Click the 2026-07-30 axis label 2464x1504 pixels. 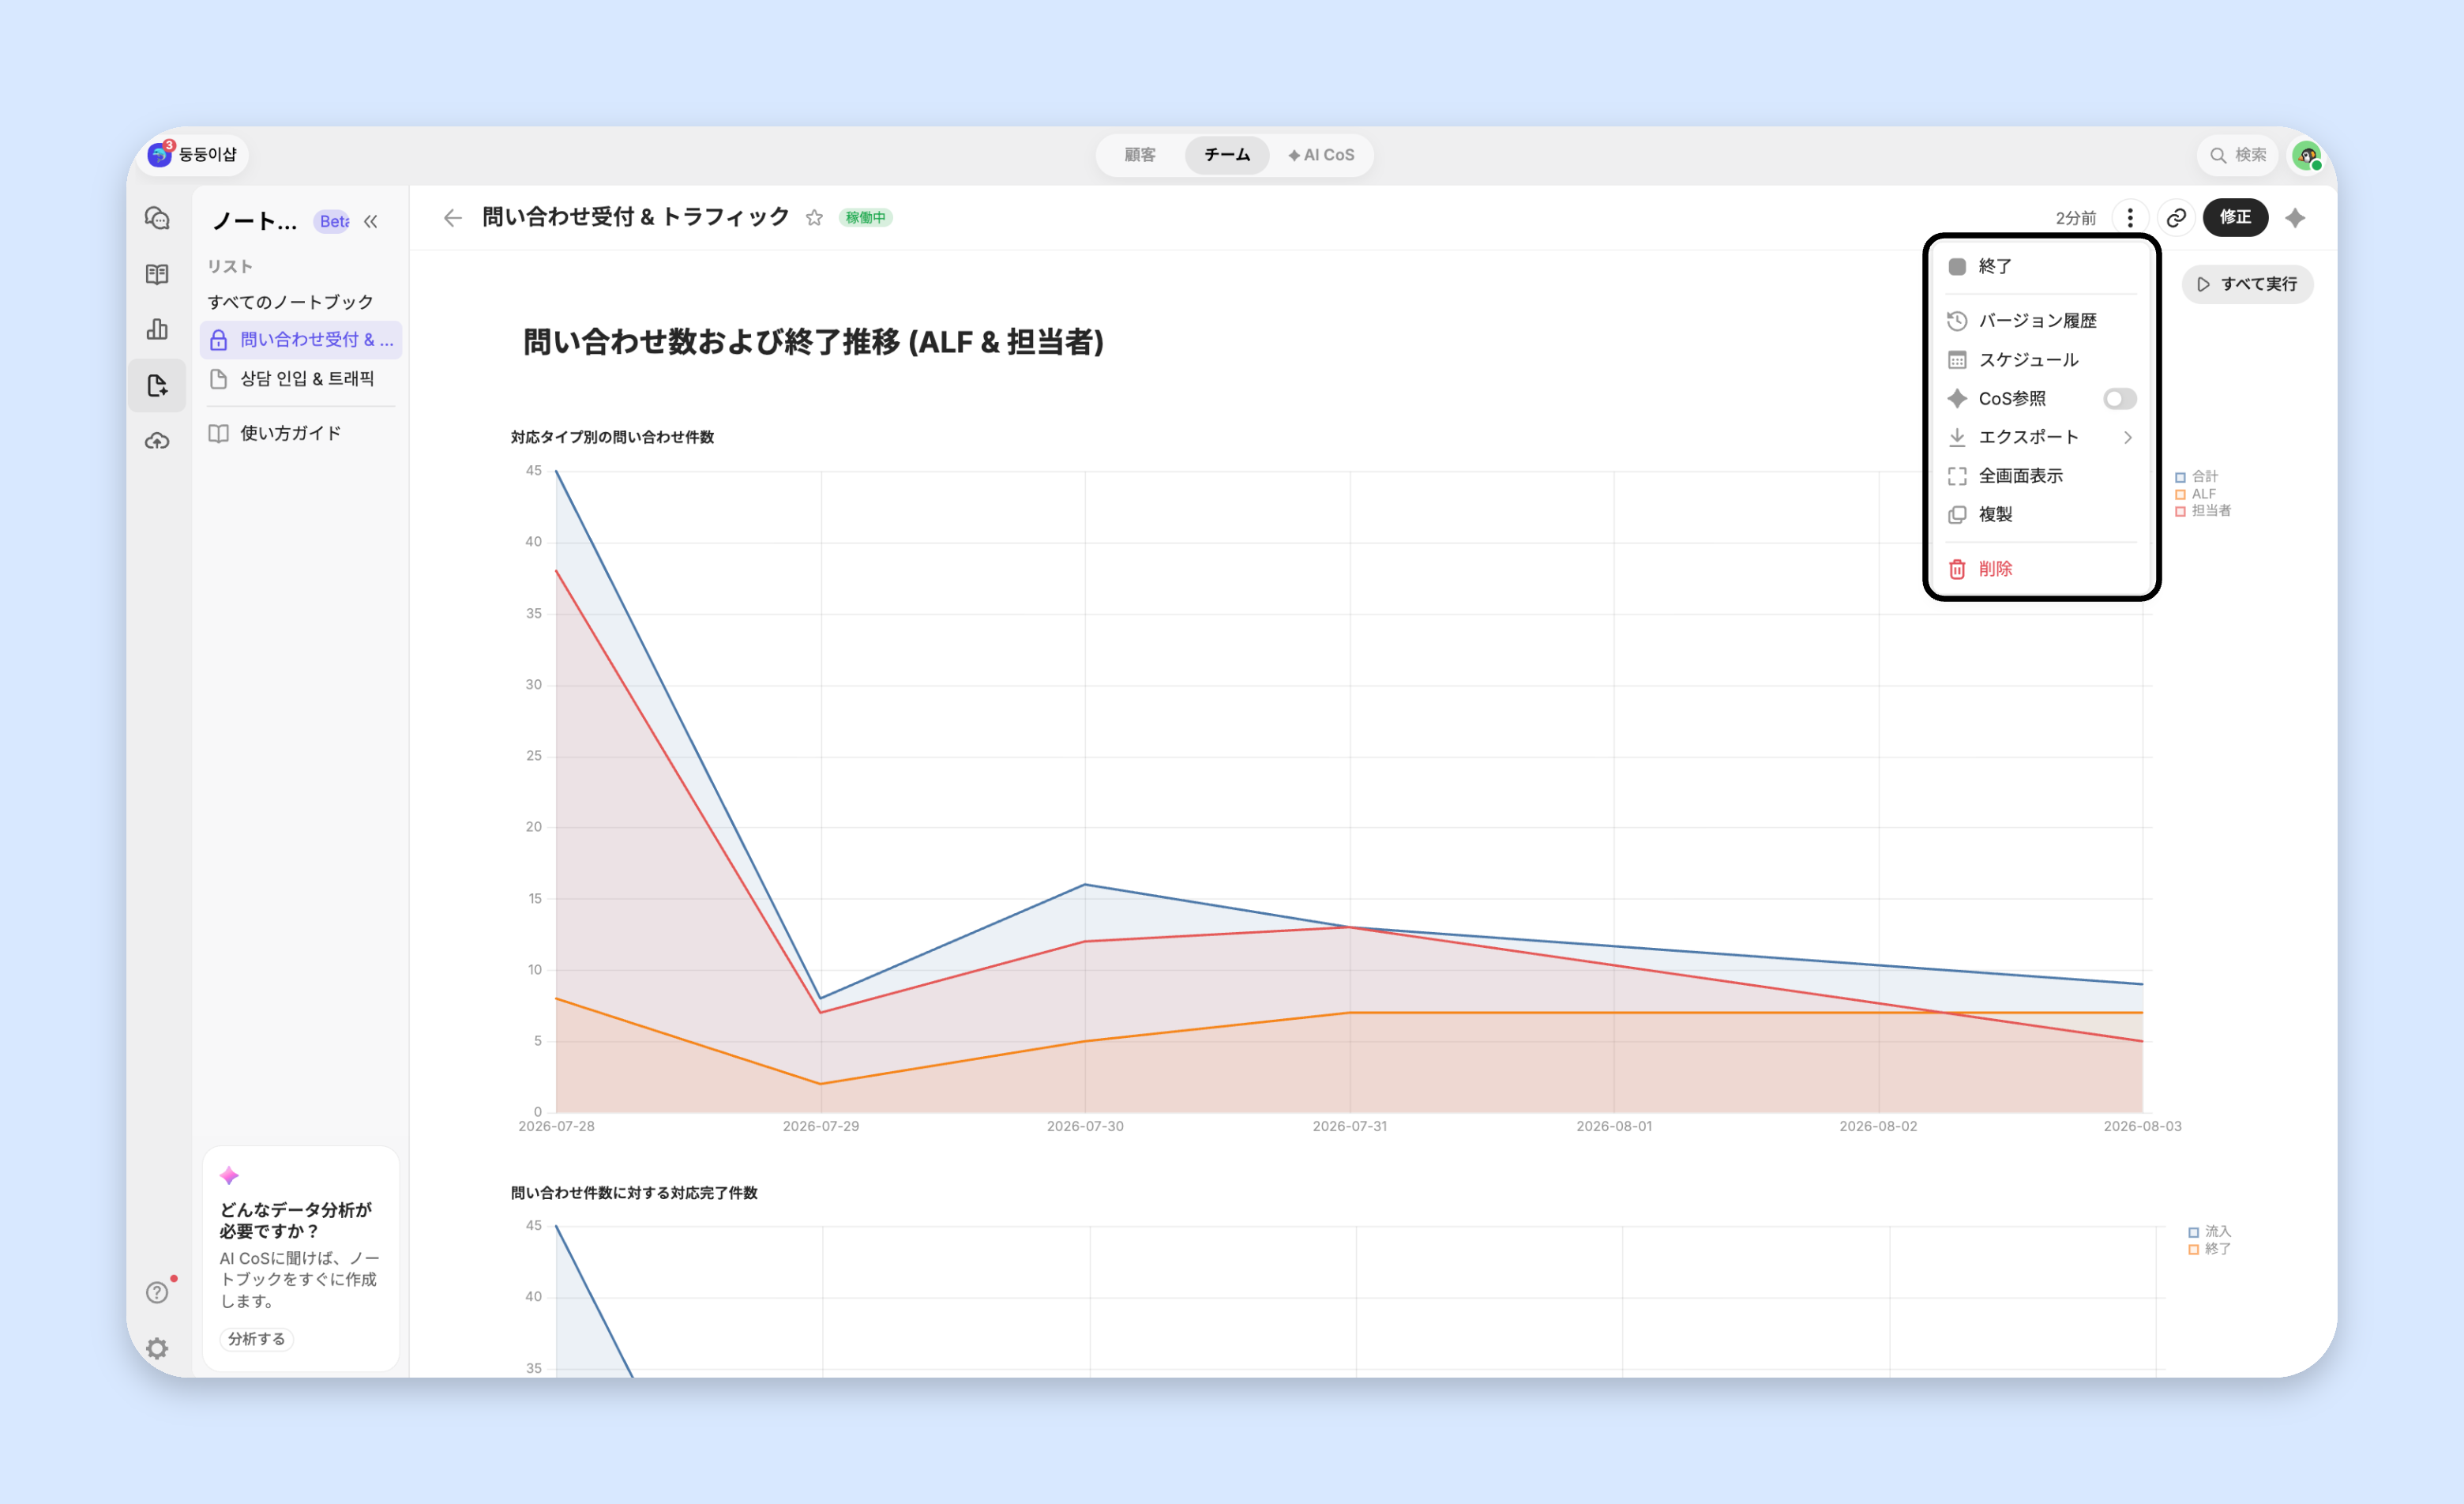point(1085,1126)
